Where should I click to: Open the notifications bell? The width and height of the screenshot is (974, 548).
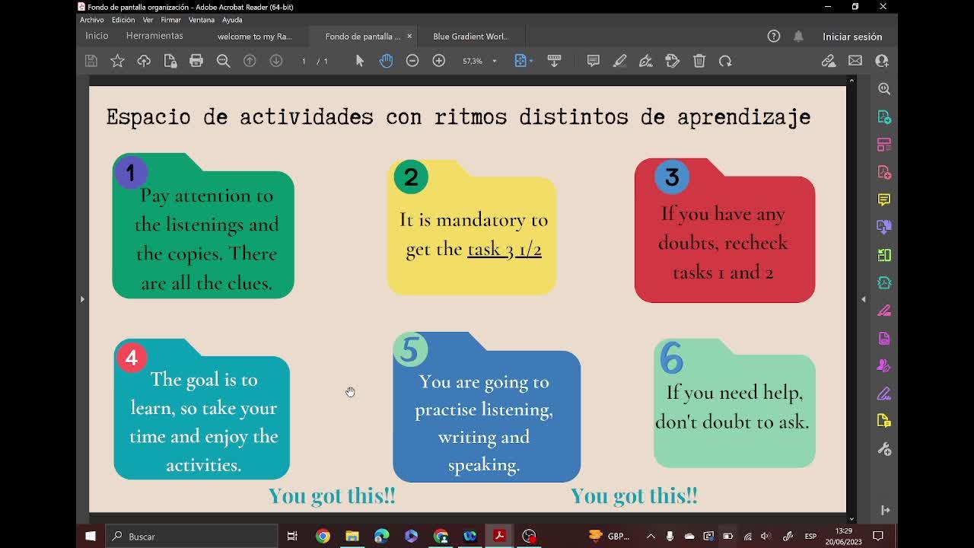pyautogui.click(x=798, y=37)
